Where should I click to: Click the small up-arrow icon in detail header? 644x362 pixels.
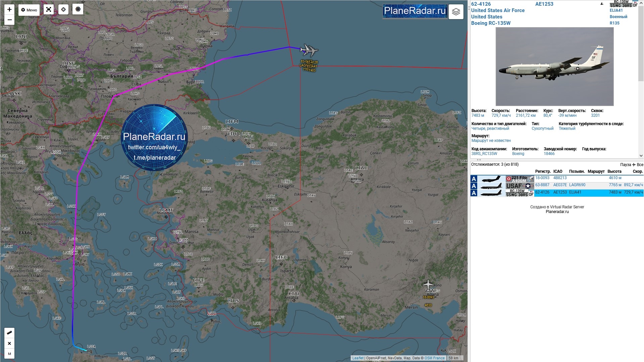(602, 4)
